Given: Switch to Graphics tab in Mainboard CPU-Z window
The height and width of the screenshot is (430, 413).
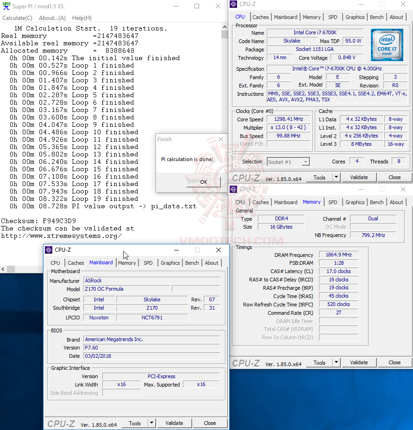Looking at the screenshot, I should click(x=170, y=263).
